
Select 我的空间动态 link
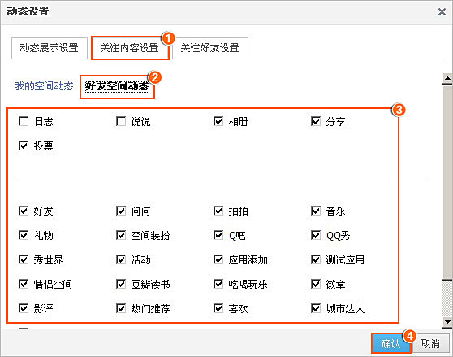[x=44, y=86]
